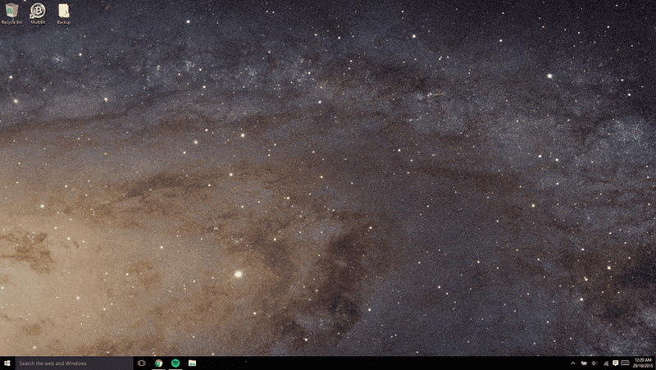The width and height of the screenshot is (656, 370).
Task: Open the network connection tray icon
Action: tap(606, 363)
